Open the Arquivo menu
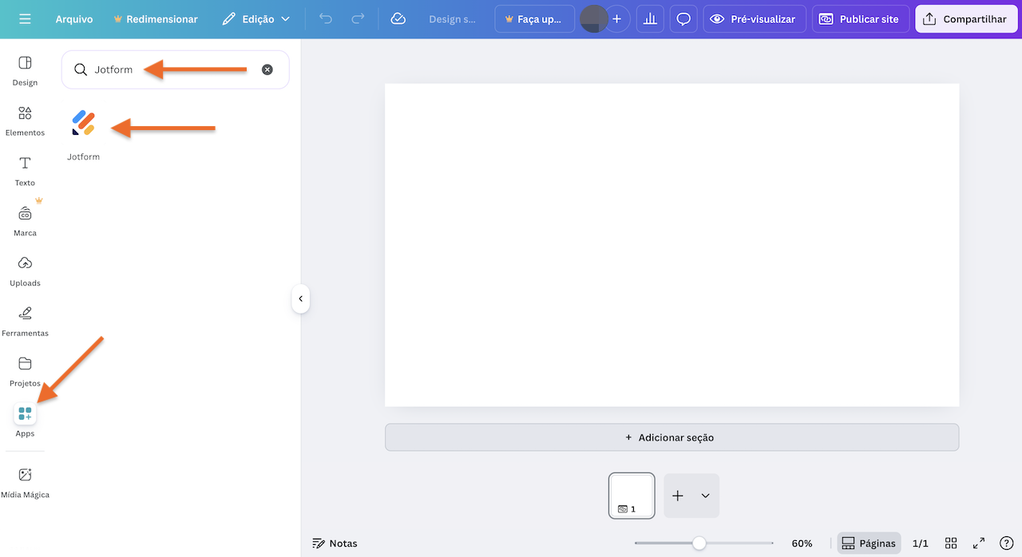The image size is (1022, 557). click(74, 18)
